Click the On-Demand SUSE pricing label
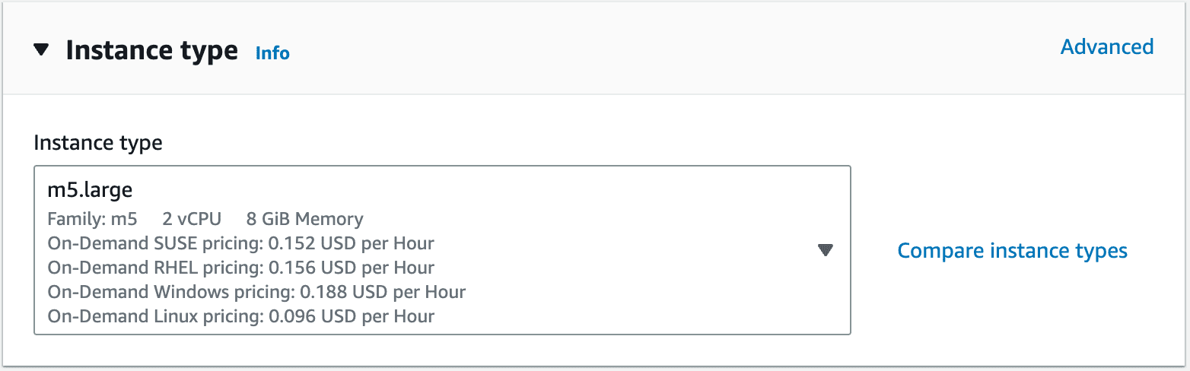 (152, 244)
